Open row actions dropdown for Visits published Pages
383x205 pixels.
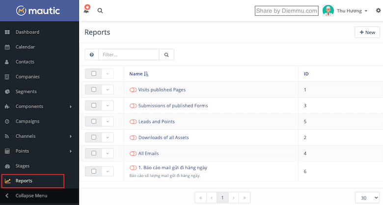[108, 89]
